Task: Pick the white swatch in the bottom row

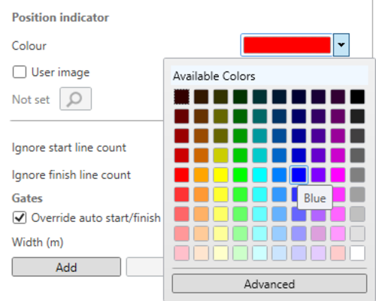Action: click(357, 253)
